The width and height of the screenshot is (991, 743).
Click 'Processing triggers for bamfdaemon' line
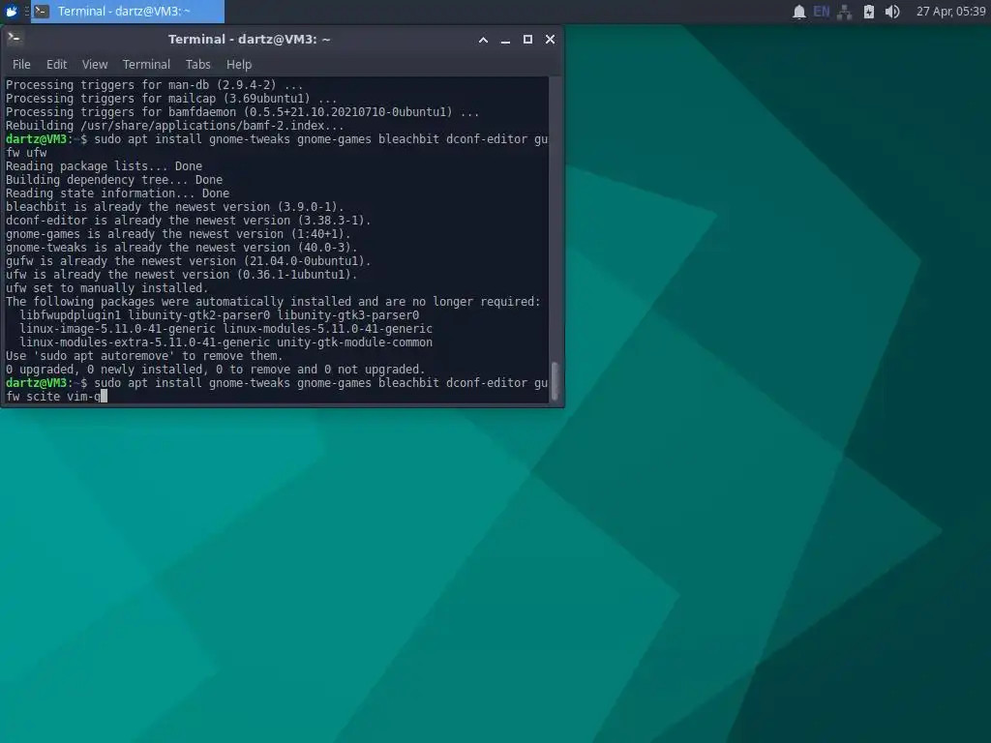point(243,112)
